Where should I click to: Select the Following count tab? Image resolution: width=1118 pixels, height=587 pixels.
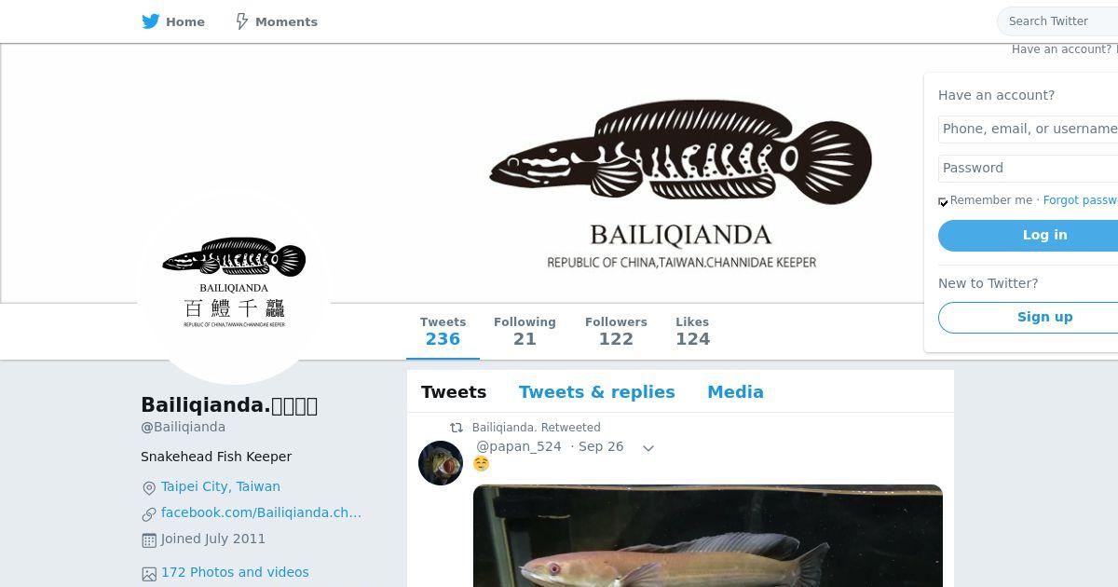click(x=525, y=331)
